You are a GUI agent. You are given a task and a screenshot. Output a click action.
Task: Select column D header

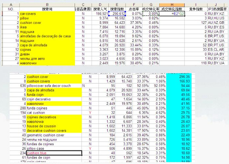[100, 5]
